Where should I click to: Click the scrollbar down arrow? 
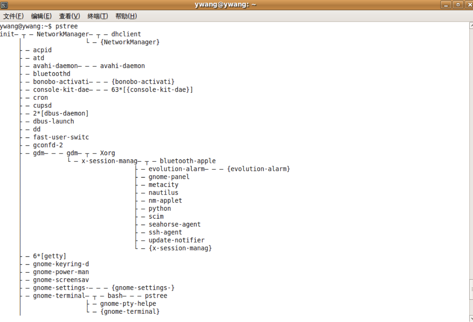point(471,318)
